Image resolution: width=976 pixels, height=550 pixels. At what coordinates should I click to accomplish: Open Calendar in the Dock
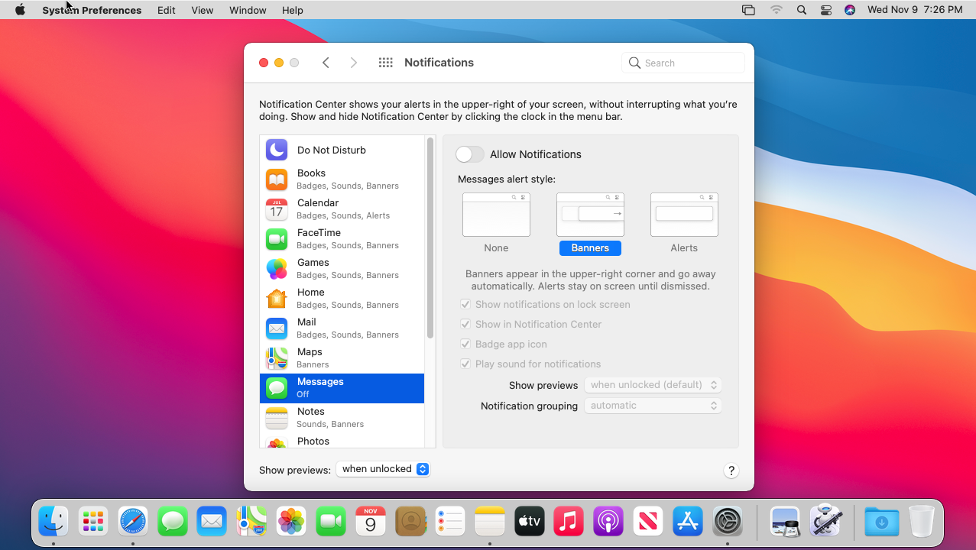click(371, 522)
